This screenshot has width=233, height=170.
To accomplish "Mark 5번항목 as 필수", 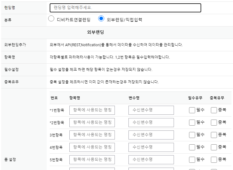I will 192,160.
